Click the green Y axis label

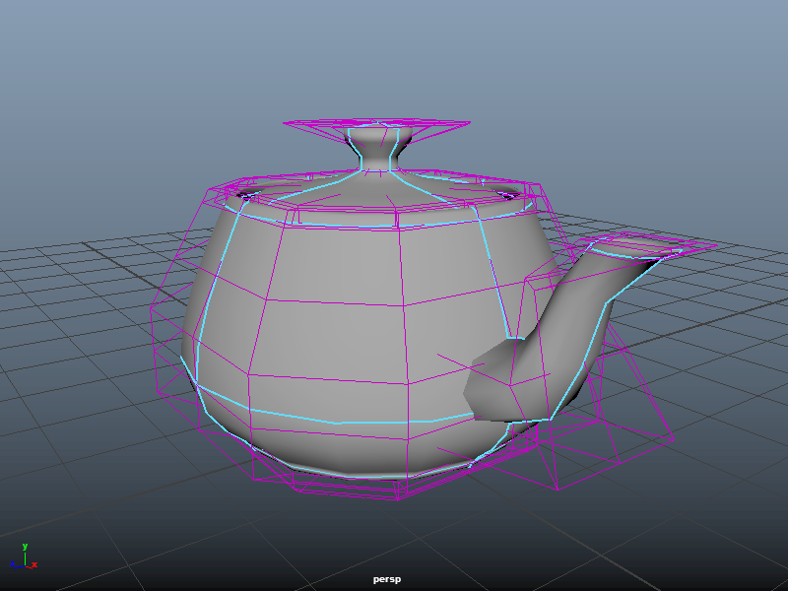click(25, 546)
